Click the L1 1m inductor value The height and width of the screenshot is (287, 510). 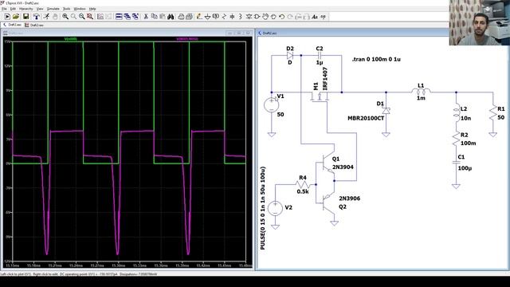421,98
